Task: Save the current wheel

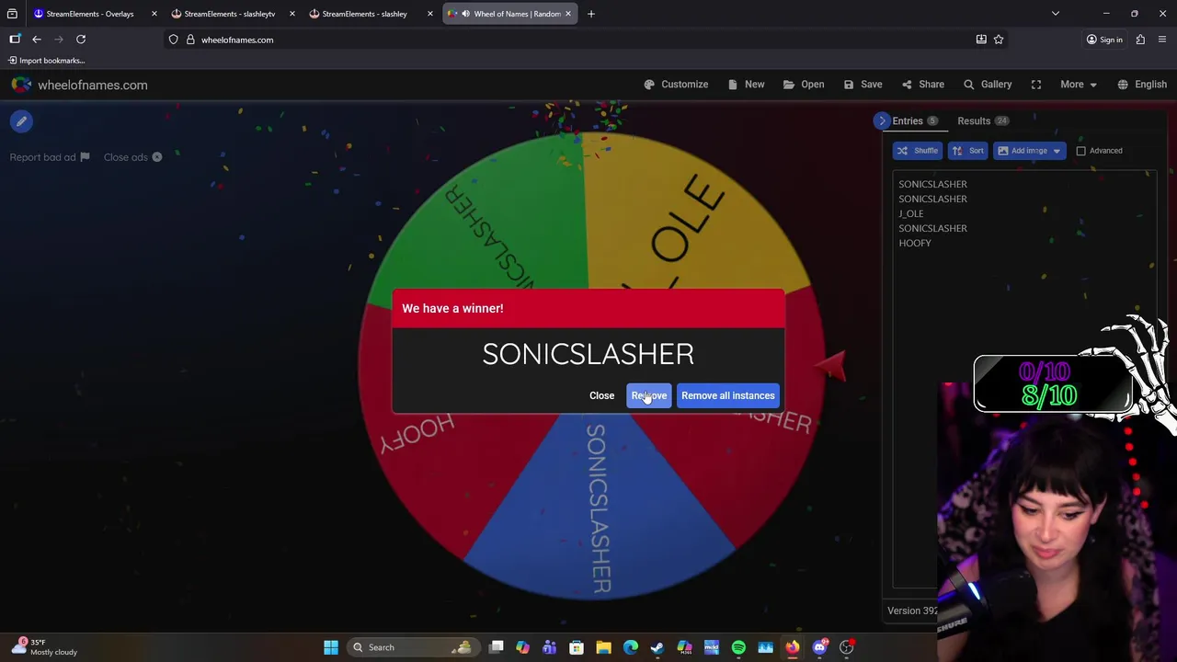Action: coord(863,85)
